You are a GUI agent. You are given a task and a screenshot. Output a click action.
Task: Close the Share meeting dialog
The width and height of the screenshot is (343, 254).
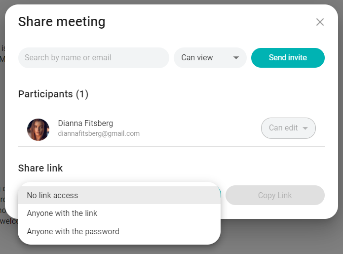[320, 22]
